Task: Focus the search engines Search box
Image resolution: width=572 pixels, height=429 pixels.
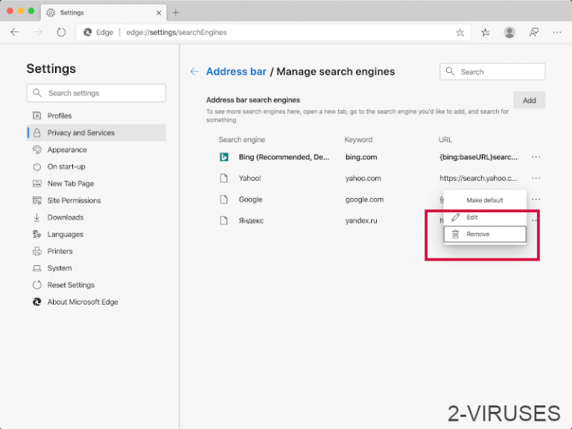Action: [492, 71]
